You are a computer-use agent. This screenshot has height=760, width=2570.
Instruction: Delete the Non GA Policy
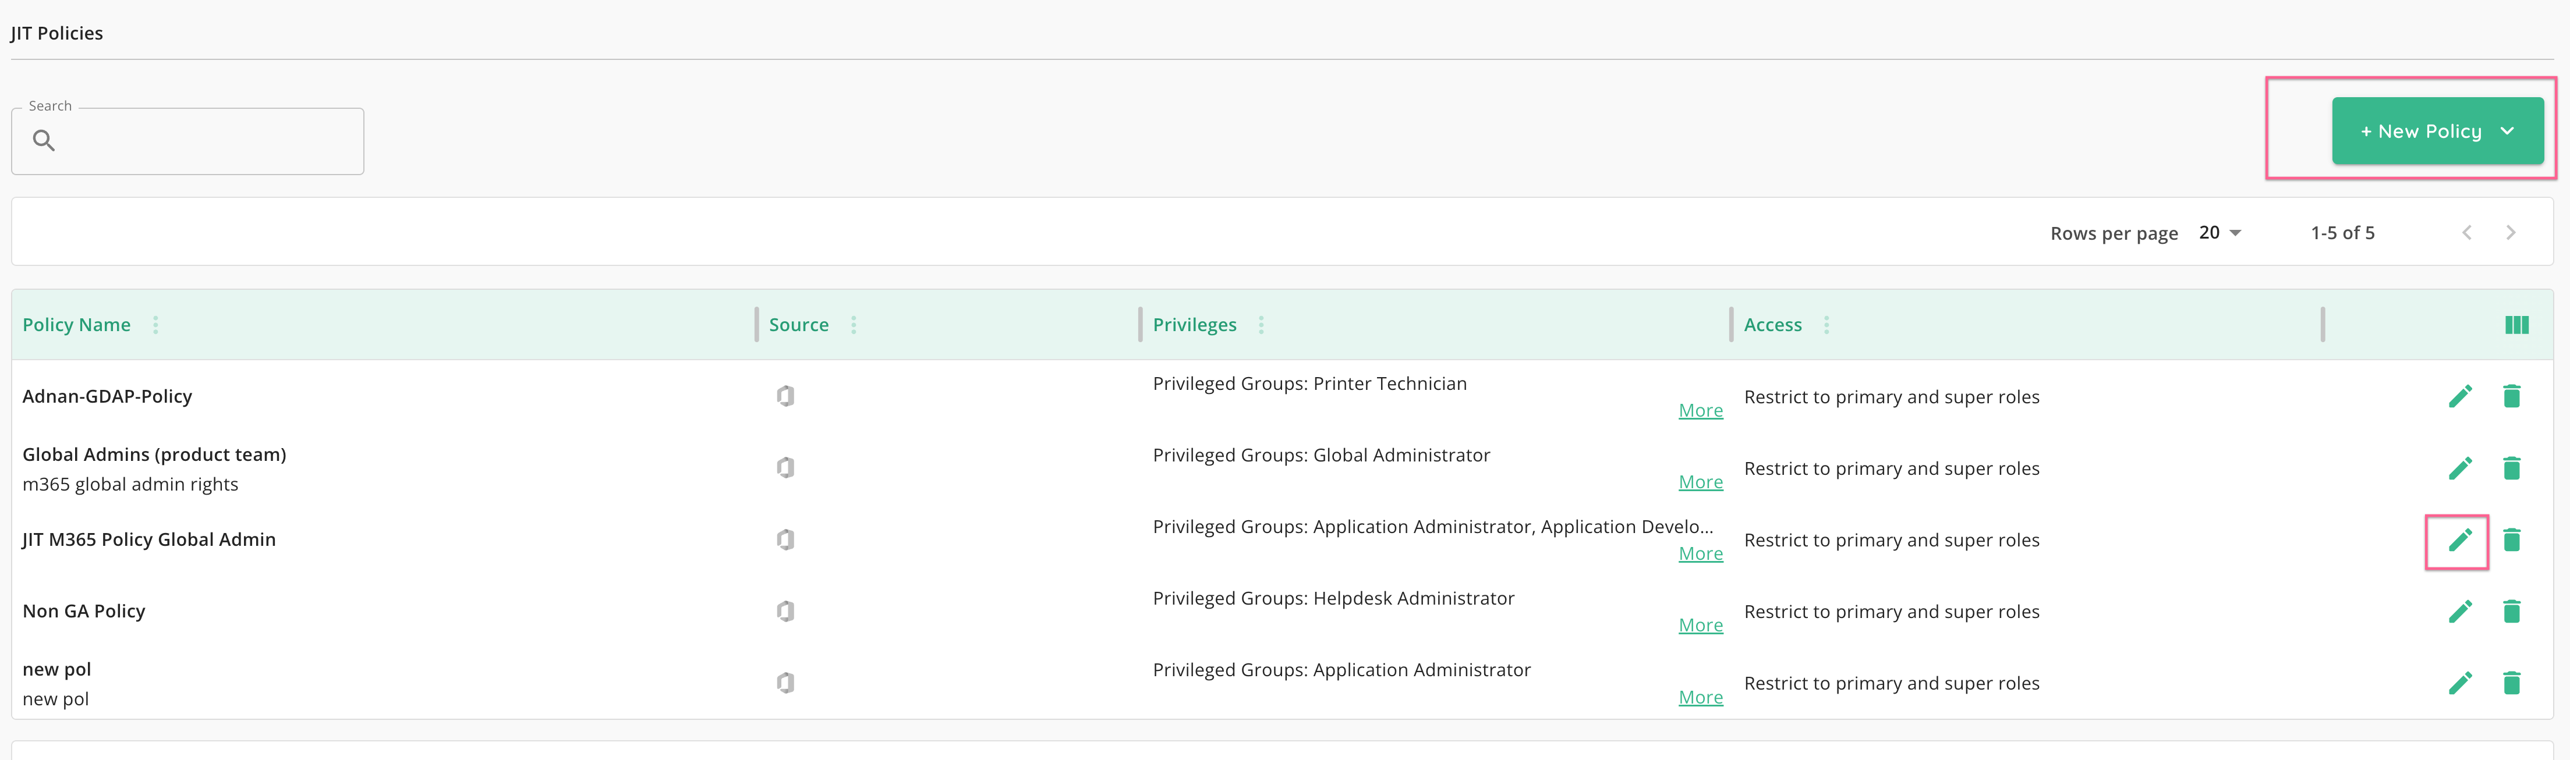(2511, 612)
